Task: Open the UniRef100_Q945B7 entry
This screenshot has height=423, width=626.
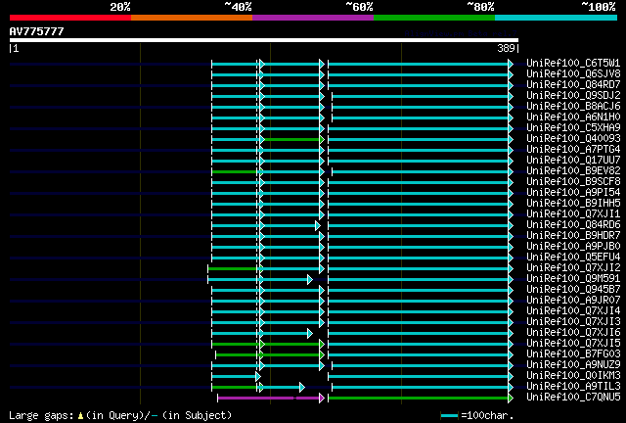Action: pos(573,290)
